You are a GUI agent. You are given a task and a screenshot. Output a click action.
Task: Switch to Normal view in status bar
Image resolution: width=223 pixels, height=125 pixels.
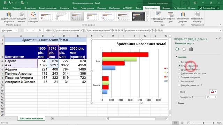tap(175, 123)
